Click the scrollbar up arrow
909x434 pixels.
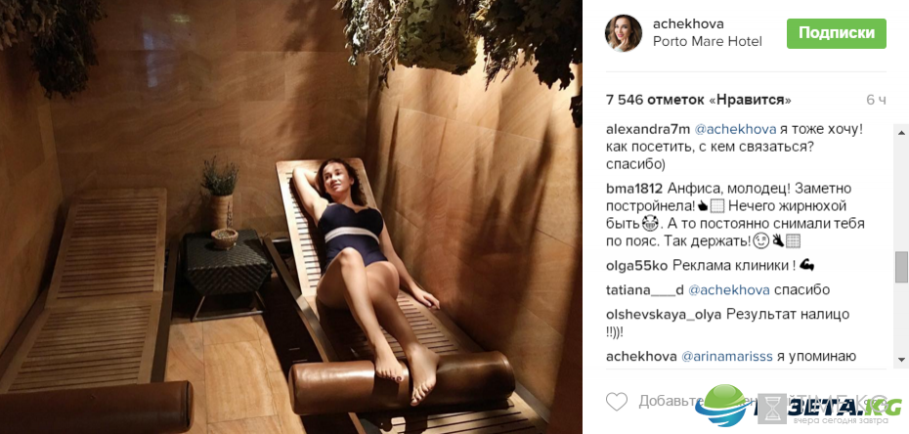901,130
